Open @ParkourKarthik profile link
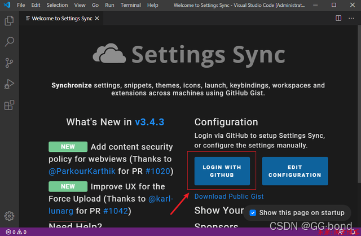 tap(82, 171)
